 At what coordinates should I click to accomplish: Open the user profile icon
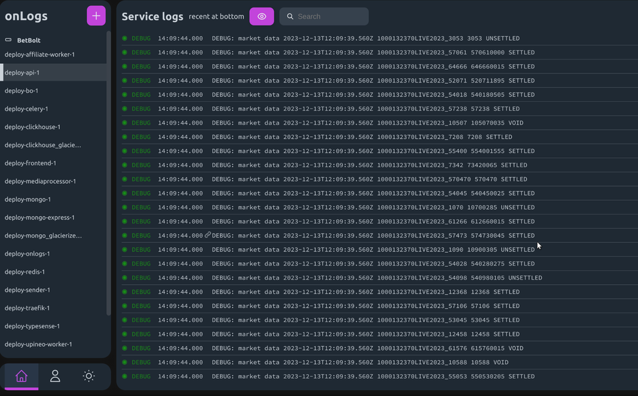[54, 376]
